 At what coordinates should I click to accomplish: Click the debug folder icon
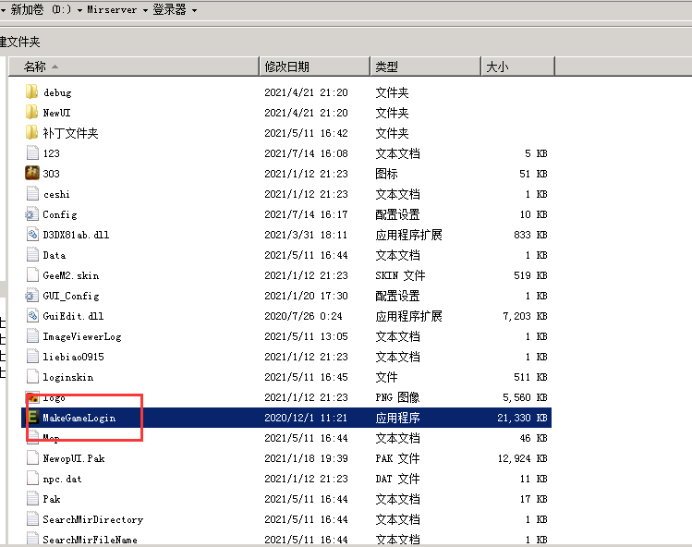(32, 92)
